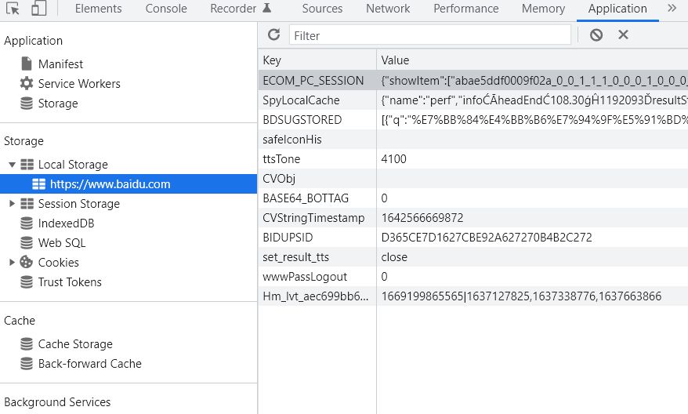Screen dimensions: 688x414
Task: Show more tabs with the chevron button
Action: click(672, 9)
